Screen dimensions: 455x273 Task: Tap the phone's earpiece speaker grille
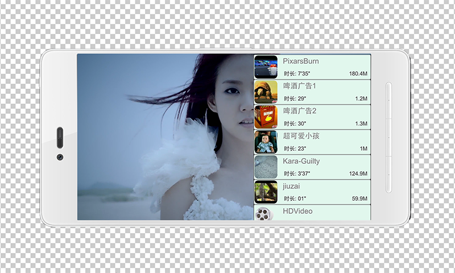point(60,138)
